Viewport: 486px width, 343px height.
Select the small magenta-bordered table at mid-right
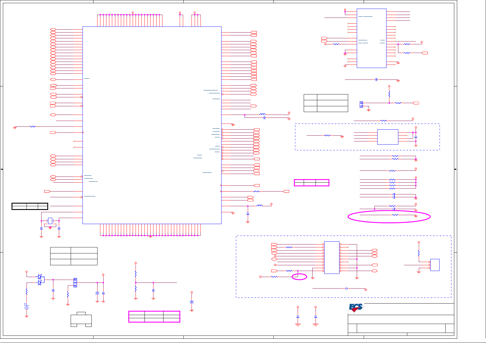[312, 183]
